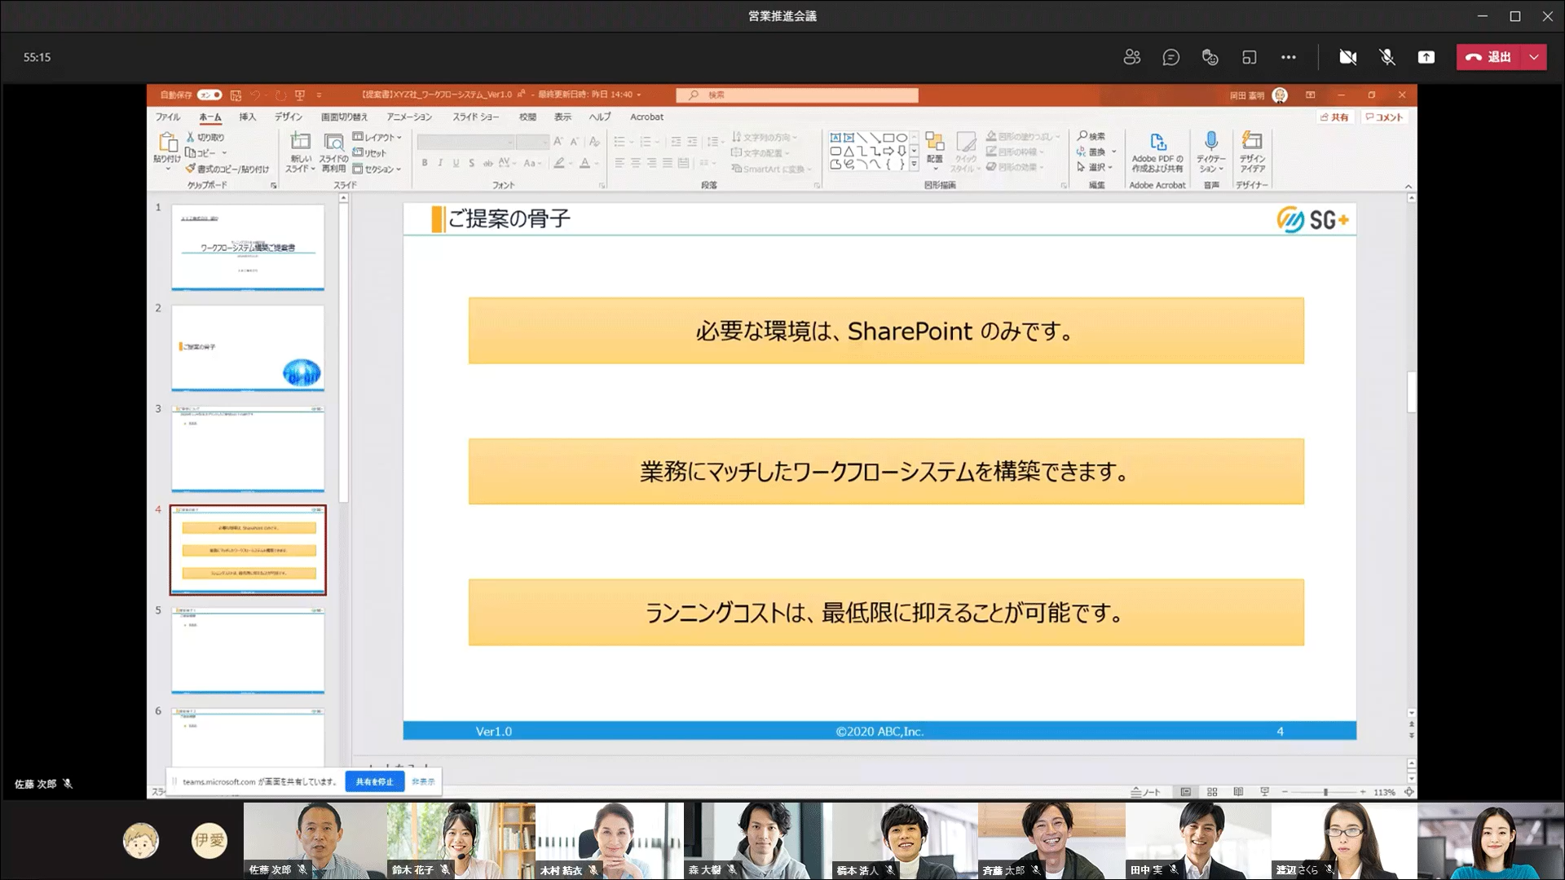
Task: Open the reactions and raise hand icon
Action: pos(1210,57)
